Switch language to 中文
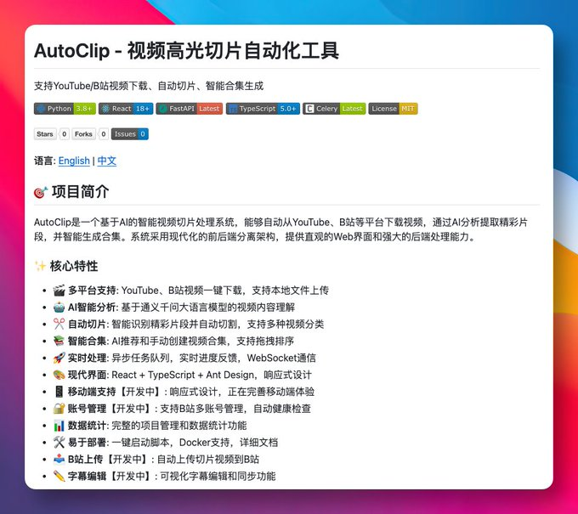This screenshot has height=514, width=578. pos(107,161)
